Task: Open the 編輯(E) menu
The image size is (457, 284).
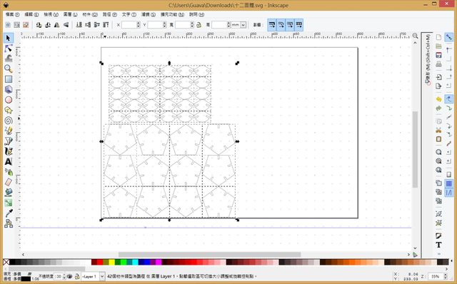Action: [31, 14]
